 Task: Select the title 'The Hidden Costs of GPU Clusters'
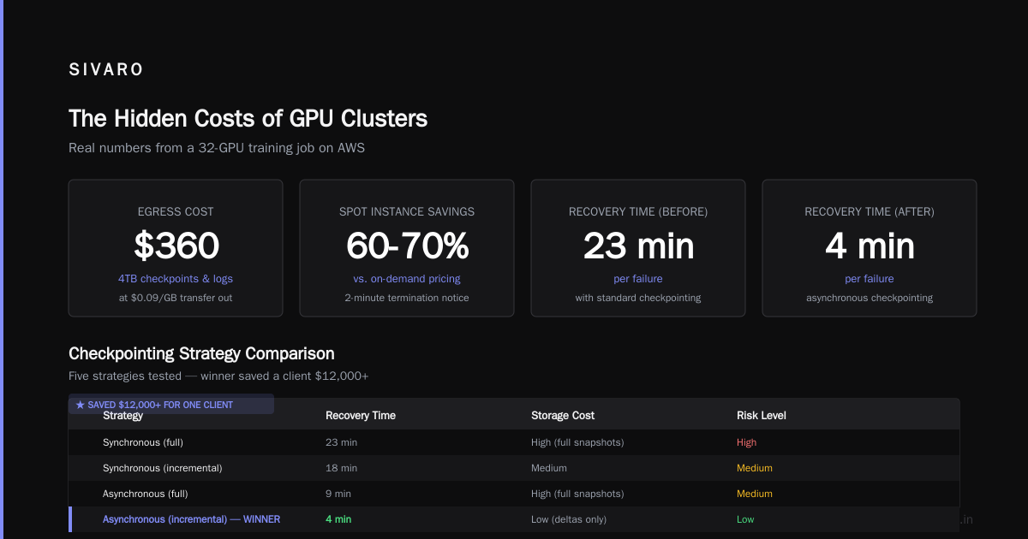point(248,118)
